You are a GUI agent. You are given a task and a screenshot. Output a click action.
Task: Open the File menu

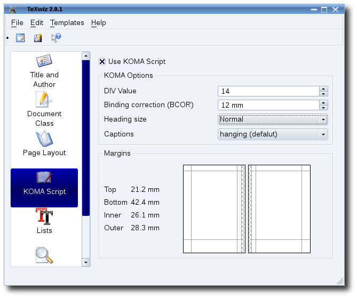pyautogui.click(x=17, y=23)
